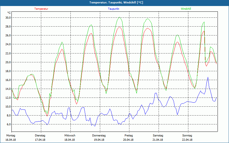Click the Montag day label

coord(11,136)
